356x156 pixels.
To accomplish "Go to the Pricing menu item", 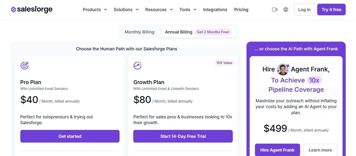I will pyautogui.click(x=241, y=9).
